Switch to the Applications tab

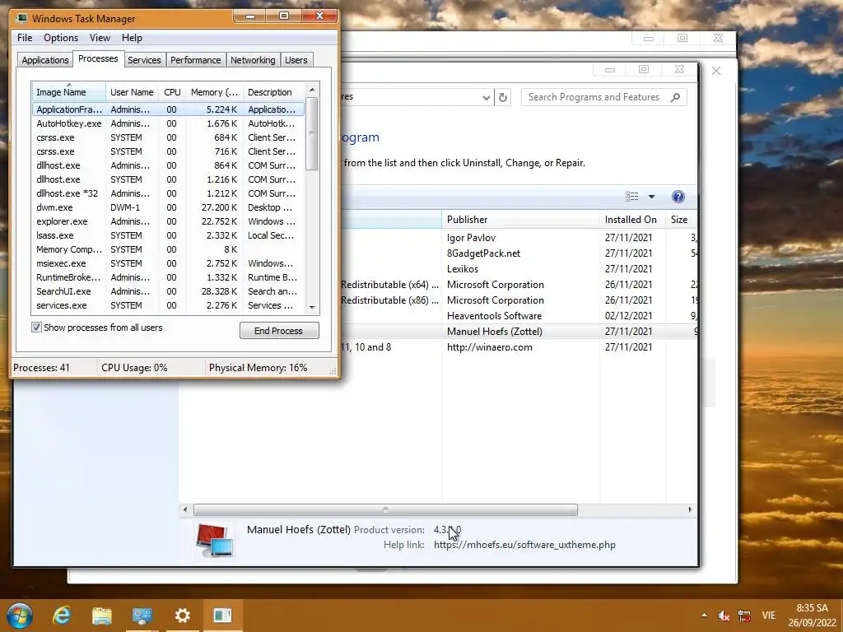(x=45, y=60)
